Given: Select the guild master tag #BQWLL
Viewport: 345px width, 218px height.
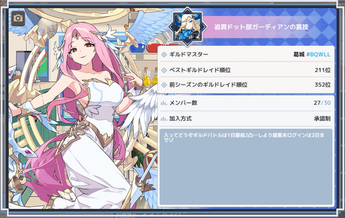Looking at the screenshot, I should pos(318,54).
